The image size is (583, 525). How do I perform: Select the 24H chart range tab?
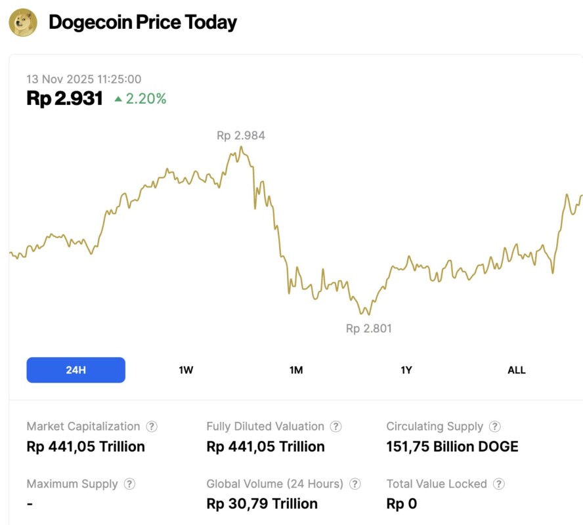(76, 370)
